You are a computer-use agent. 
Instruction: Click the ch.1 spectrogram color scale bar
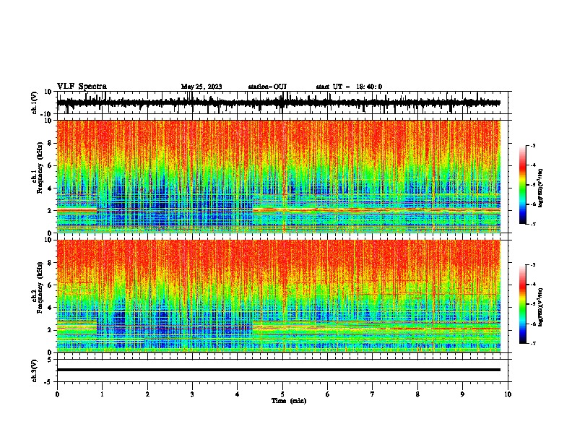tap(523, 185)
